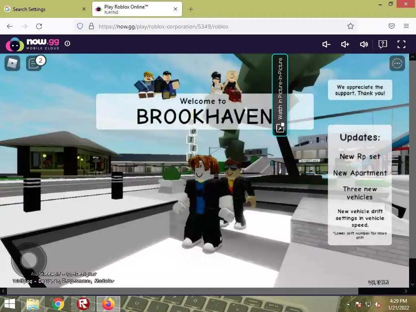Click the vertical scrollbar up arrow
The width and height of the screenshot is (416, 312).
[x=412, y=57]
